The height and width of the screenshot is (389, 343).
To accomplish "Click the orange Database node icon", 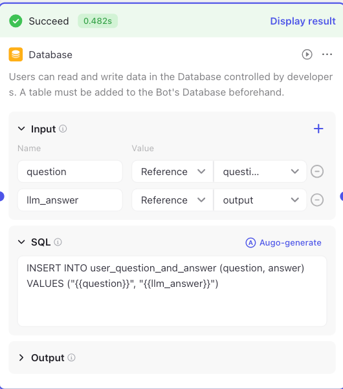I will 16,54.
